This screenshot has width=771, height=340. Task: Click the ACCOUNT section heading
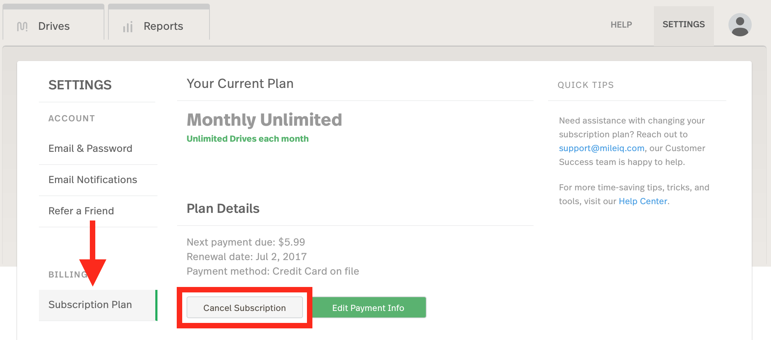point(72,118)
